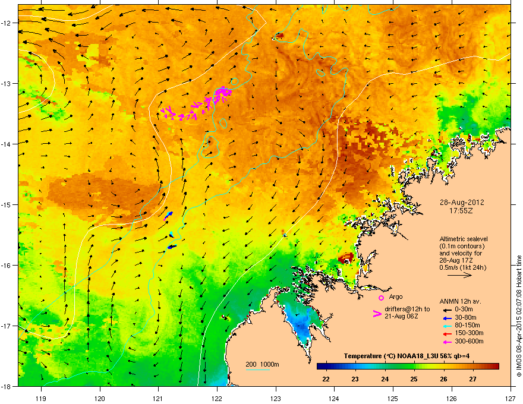Click the latitude axis label -12

coord(6,23)
